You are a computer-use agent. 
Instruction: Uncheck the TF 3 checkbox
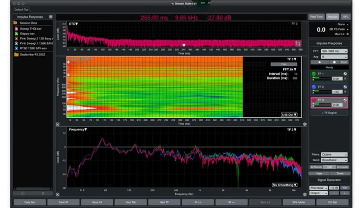[x=345, y=100]
